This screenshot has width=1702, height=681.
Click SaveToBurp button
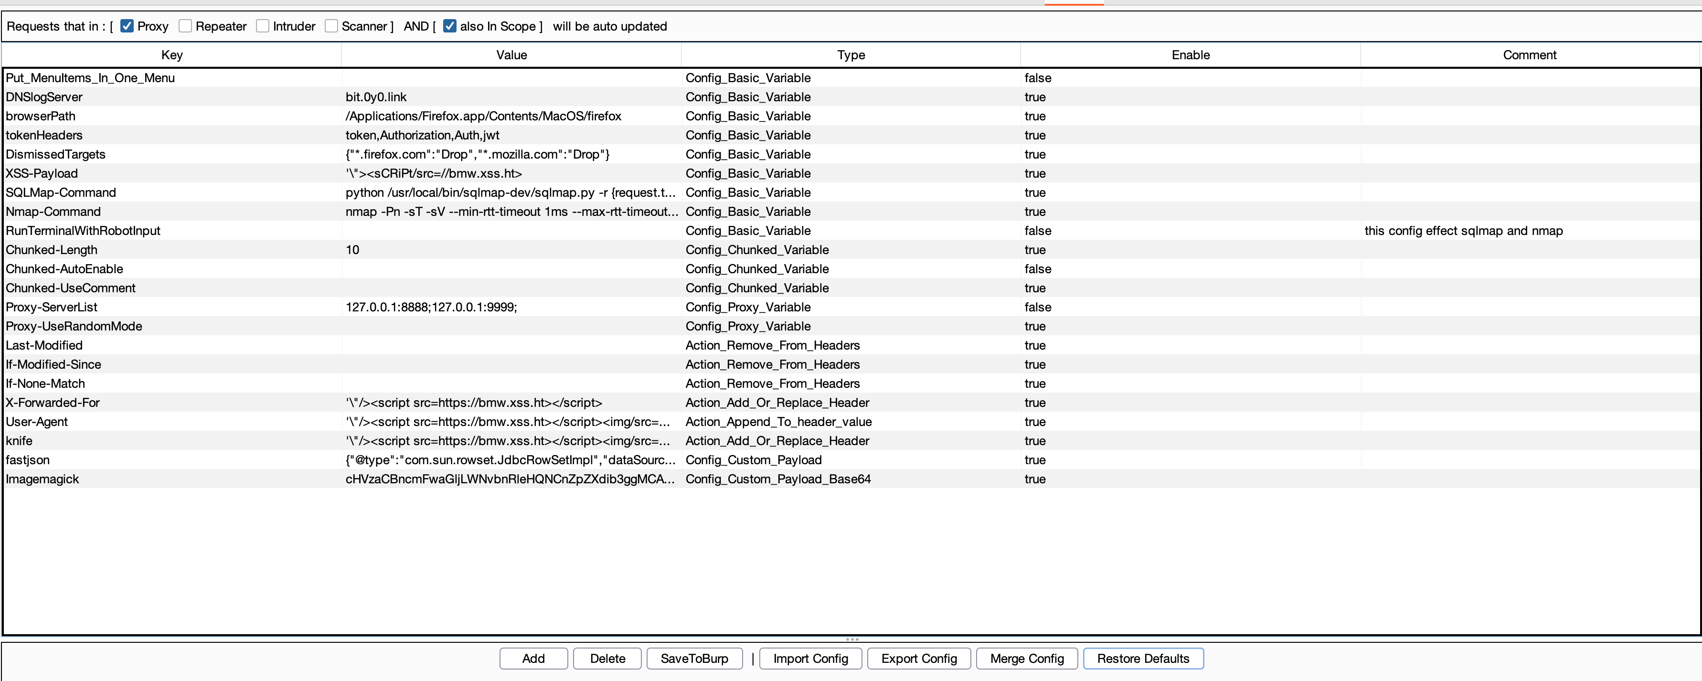coord(694,659)
